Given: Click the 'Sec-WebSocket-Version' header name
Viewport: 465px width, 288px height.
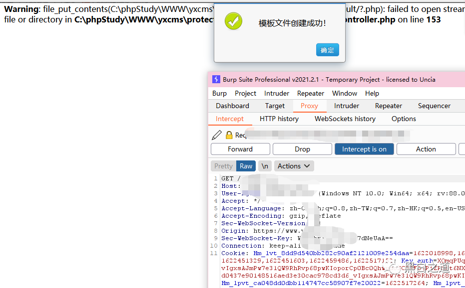Looking at the screenshot, I should click(264, 223).
